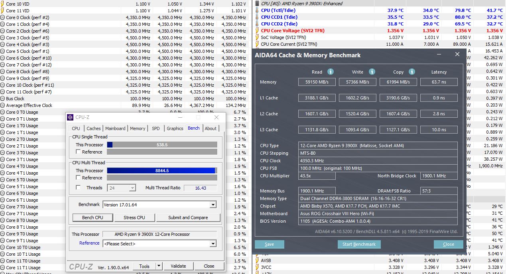Open the Reference processor Please Select dropdown
Image resolution: width=506 pixels, height=274 pixels.
pos(213,244)
